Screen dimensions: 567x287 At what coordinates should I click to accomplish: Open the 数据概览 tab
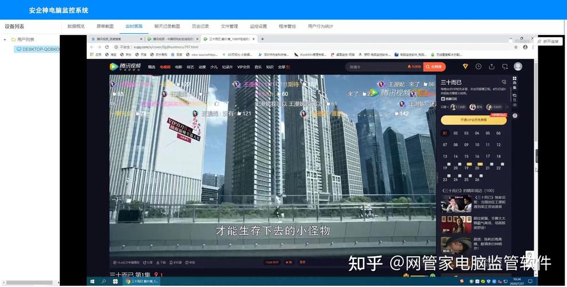[76, 26]
